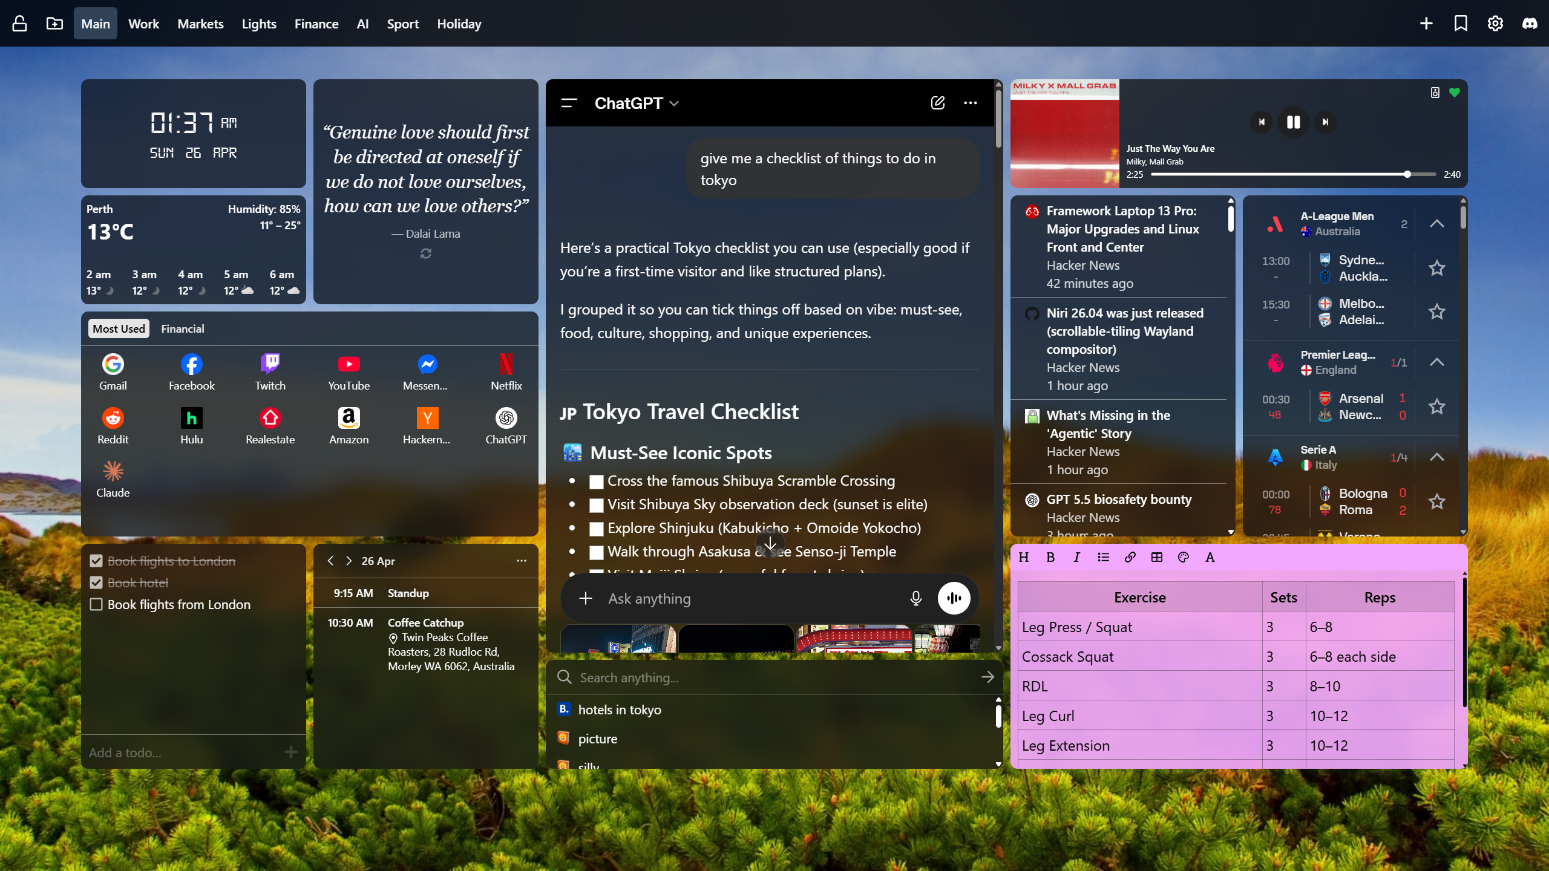1549x871 pixels.
Task: Open calendar widget more options
Action: 521,561
